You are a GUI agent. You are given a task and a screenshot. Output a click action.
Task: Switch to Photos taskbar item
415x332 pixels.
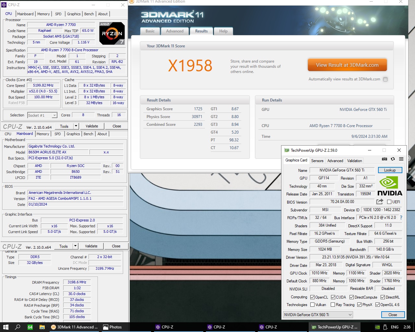click(113, 327)
